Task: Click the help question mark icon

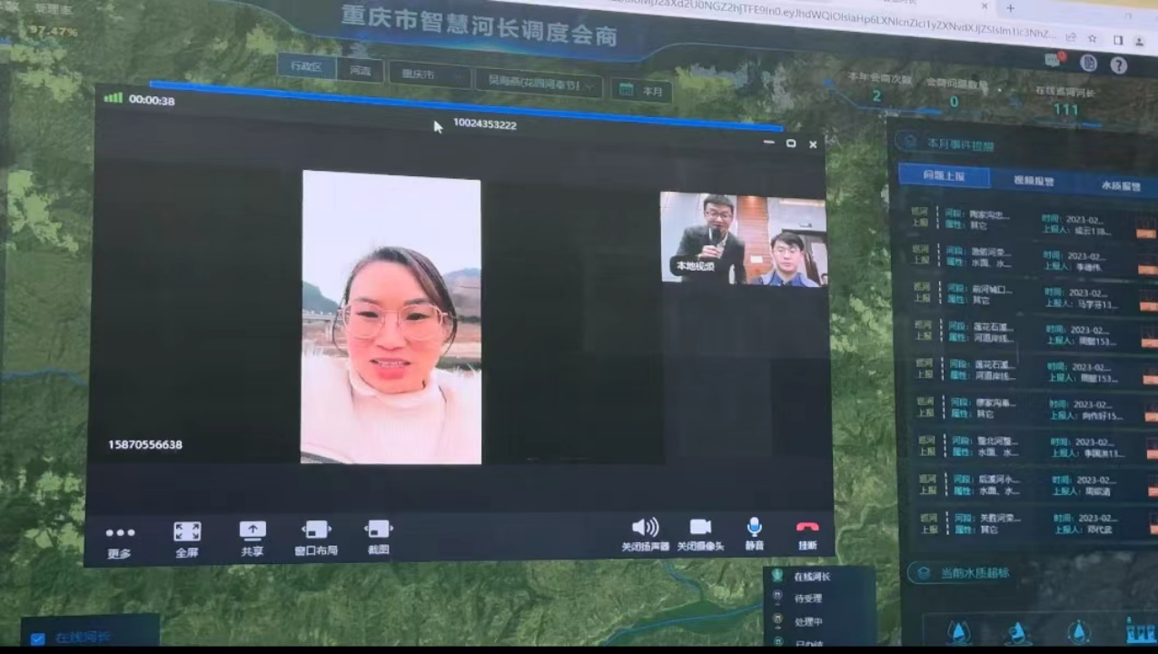Action: click(1119, 65)
